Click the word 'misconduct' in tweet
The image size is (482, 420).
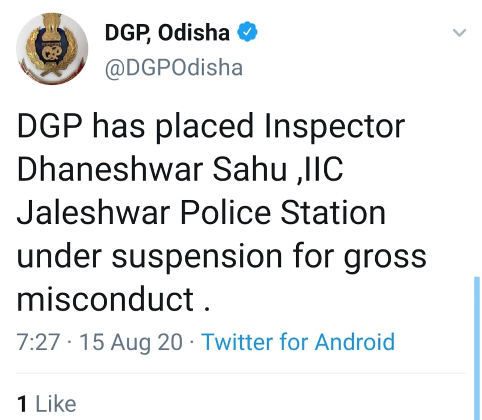105,299
